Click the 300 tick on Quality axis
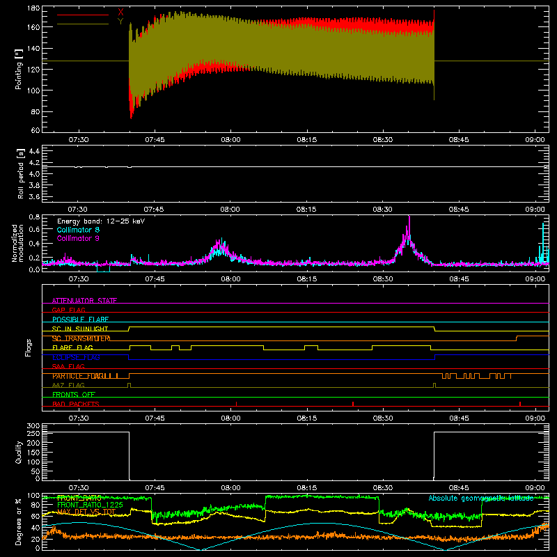This screenshot has width=557, height=557. (x=33, y=426)
